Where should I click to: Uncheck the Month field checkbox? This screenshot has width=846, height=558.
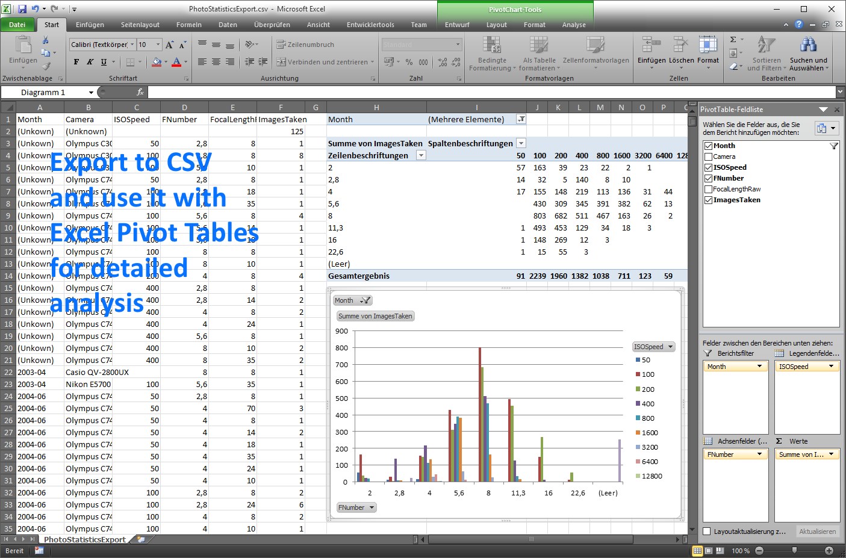coord(708,146)
